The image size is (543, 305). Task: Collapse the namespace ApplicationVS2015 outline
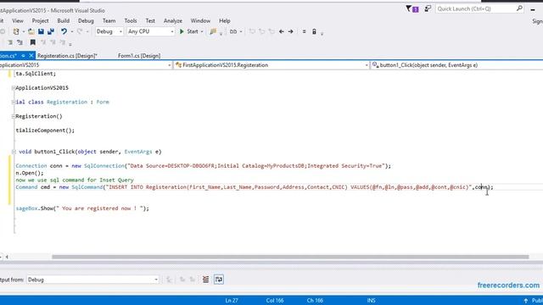pos(14,88)
